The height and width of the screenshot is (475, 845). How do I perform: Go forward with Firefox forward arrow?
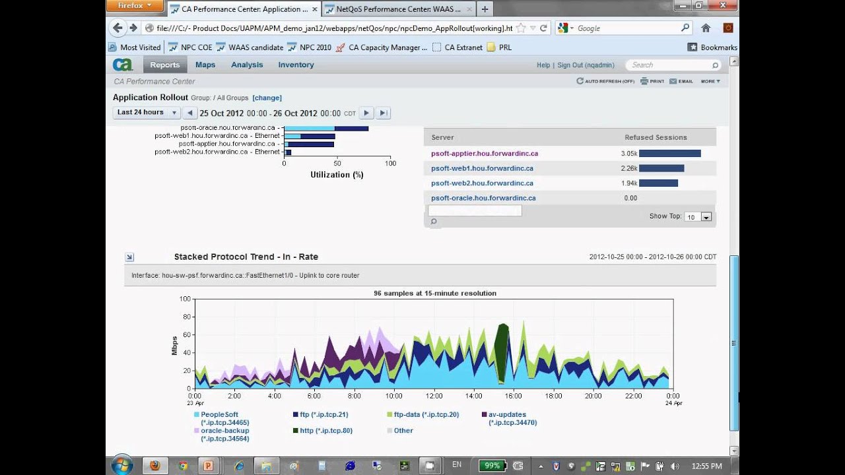pos(133,28)
